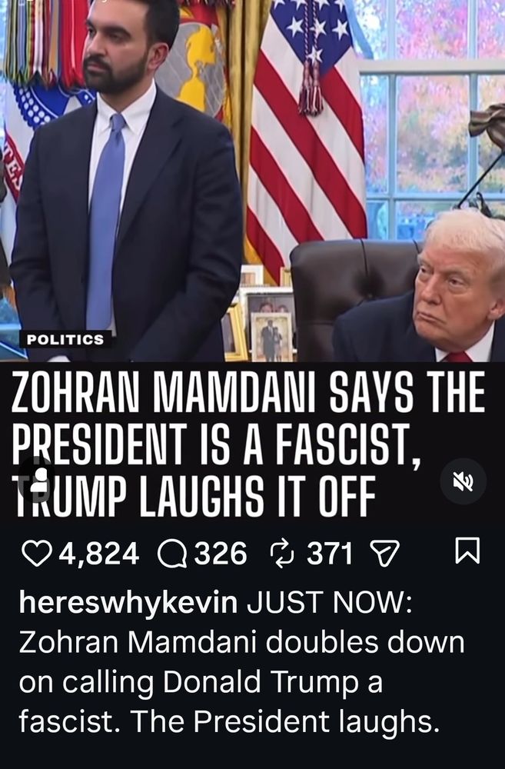View the 4,824 likes list
The height and width of the screenshot is (769, 505).
tap(99, 554)
